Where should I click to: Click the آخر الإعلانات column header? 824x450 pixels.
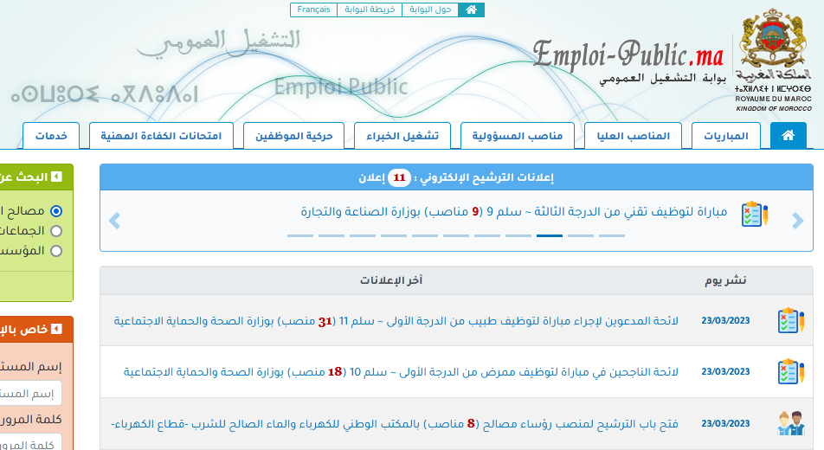click(391, 280)
